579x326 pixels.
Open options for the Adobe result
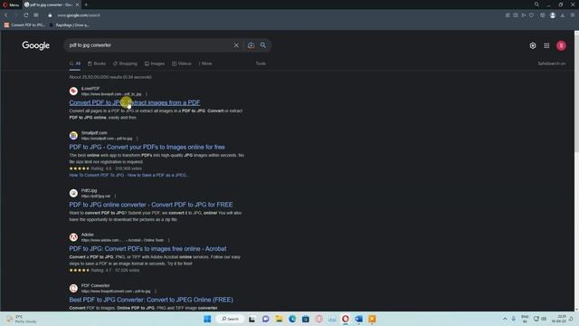tap(169, 240)
